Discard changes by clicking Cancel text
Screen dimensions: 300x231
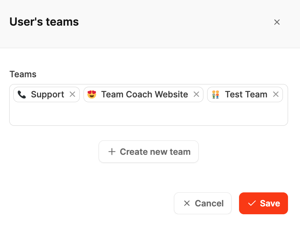coord(209,203)
